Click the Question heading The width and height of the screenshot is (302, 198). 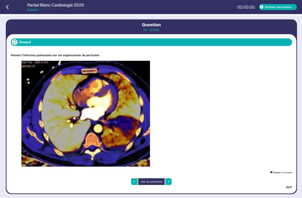[x=151, y=25]
